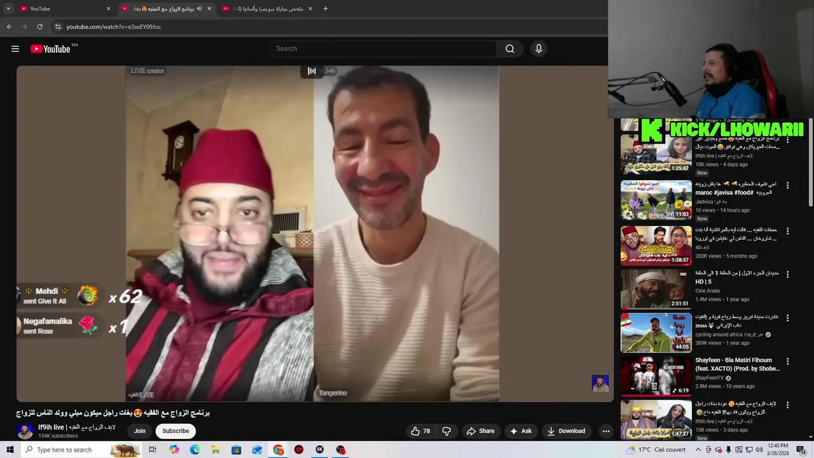The image size is (814, 458).
Task: Open the Ask AI button
Action: coord(520,431)
